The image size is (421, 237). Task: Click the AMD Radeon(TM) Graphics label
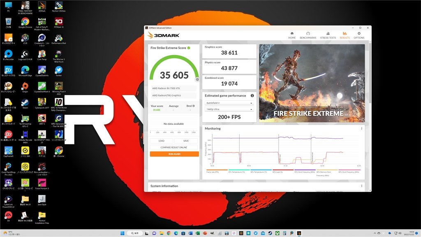167,95
